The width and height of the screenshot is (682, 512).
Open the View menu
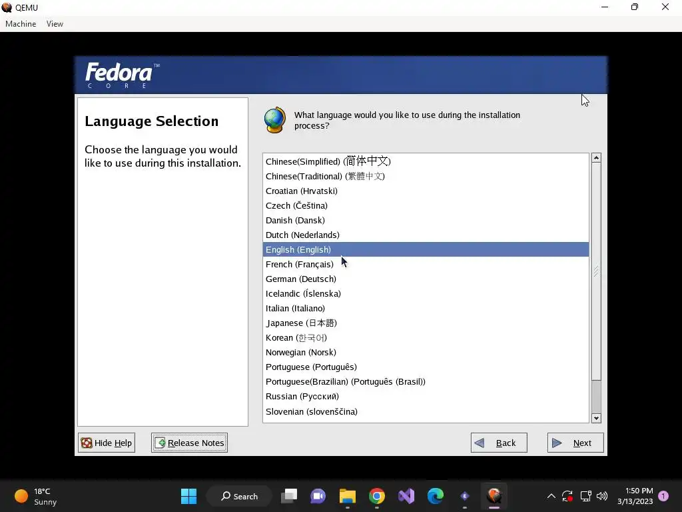tap(55, 24)
